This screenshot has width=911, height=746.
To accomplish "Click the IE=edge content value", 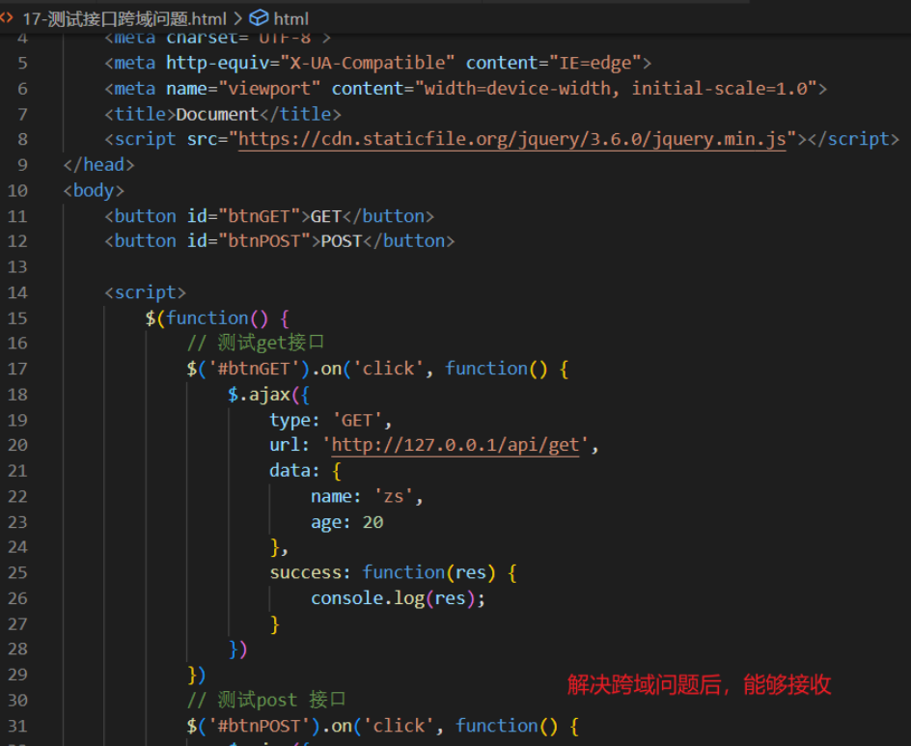I will pos(595,63).
